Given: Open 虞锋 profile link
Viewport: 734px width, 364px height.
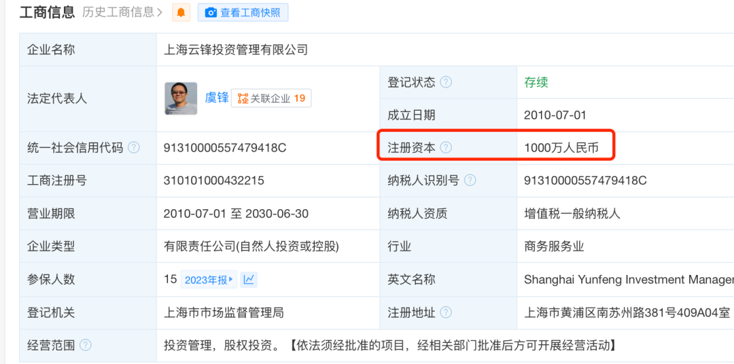Looking at the screenshot, I should (x=217, y=98).
